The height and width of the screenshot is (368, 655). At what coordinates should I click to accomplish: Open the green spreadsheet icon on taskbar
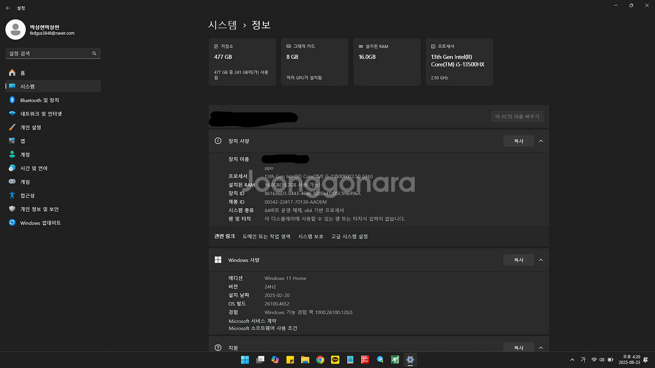(x=395, y=360)
